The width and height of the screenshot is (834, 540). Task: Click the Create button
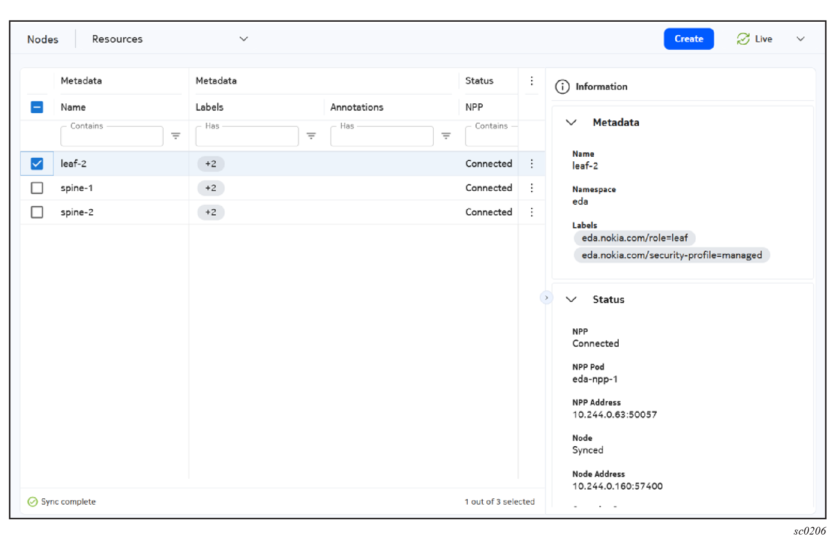pos(689,39)
